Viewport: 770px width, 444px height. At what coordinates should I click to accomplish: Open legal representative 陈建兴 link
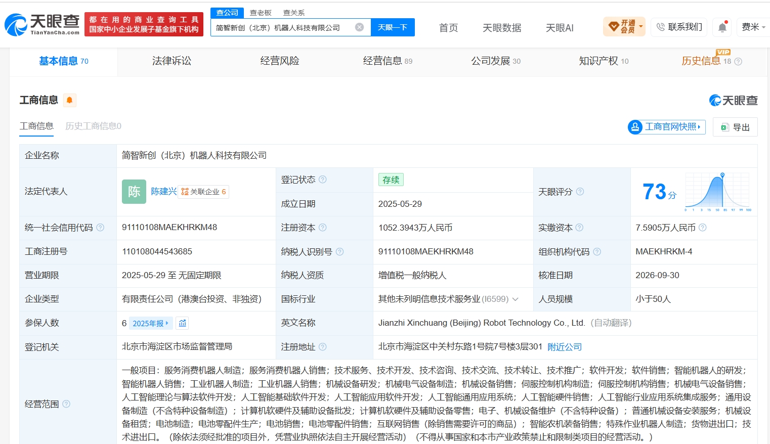point(163,192)
